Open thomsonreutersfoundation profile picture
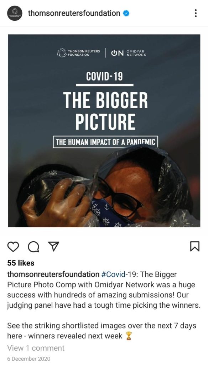Viewport: 208px width, 366px height. 15,13
